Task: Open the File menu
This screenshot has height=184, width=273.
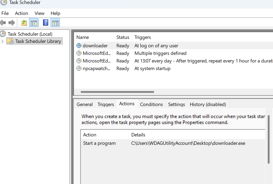Action: pos(5,13)
